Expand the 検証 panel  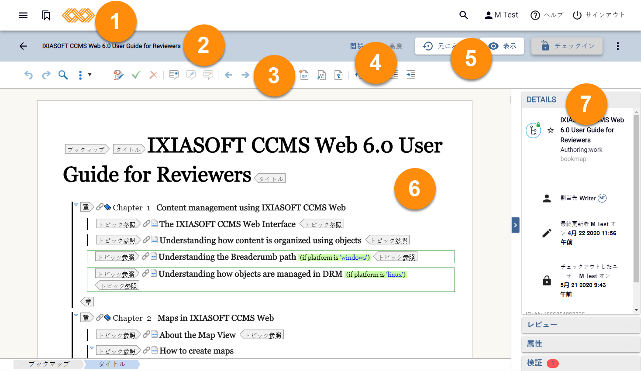(581, 363)
